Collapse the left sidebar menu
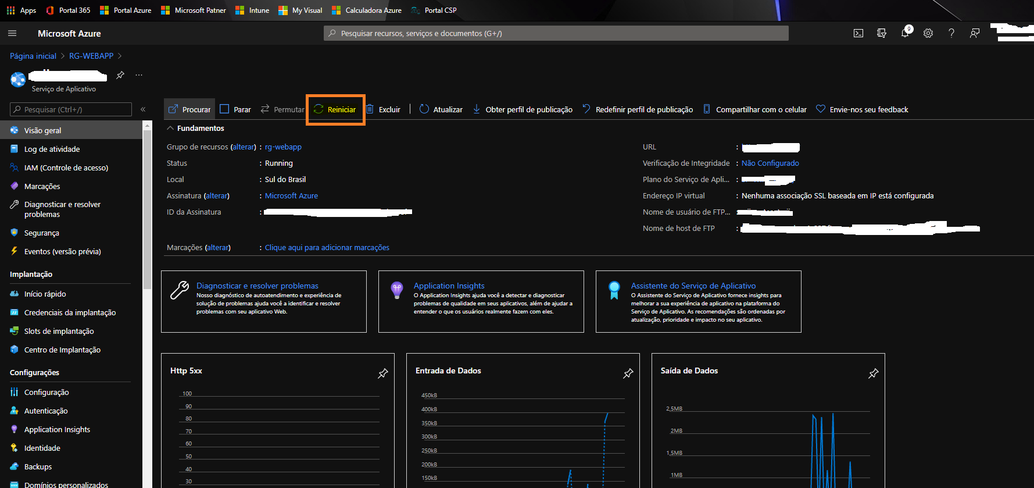Viewport: 1034px width, 488px height. click(143, 109)
